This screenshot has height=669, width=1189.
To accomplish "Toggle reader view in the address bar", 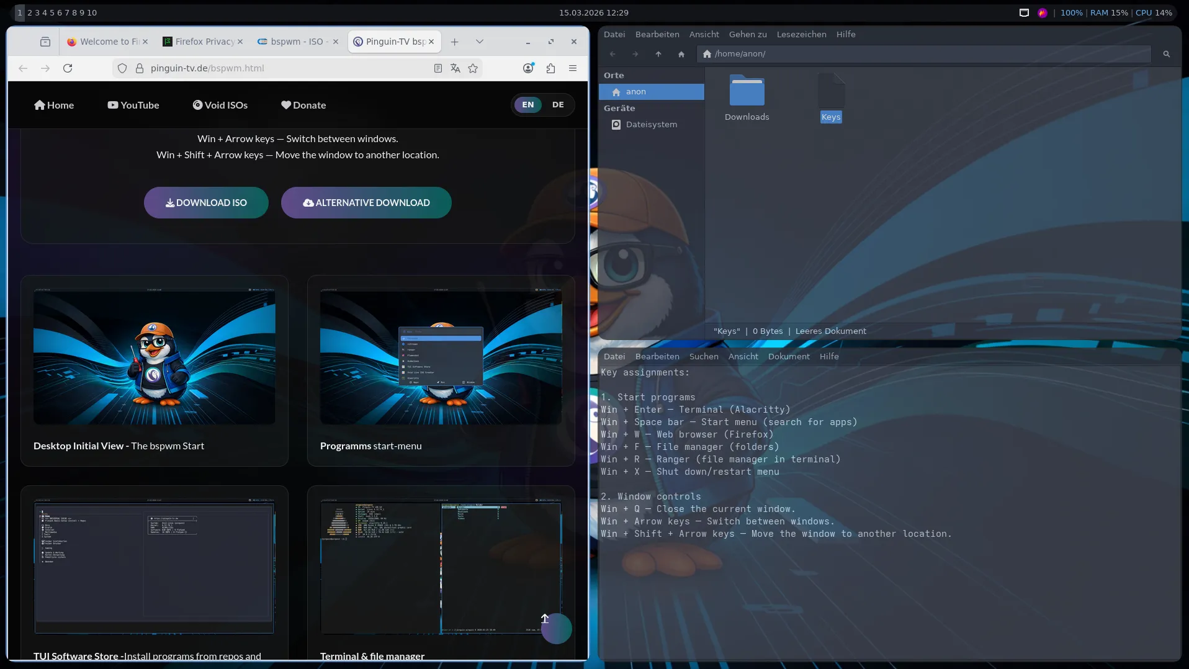I will (x=437, y=68).
